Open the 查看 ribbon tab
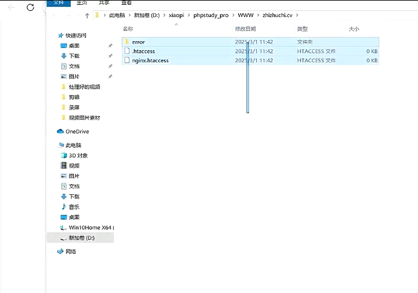Viewport: 418px width, 293px height. tap(127, 2)
